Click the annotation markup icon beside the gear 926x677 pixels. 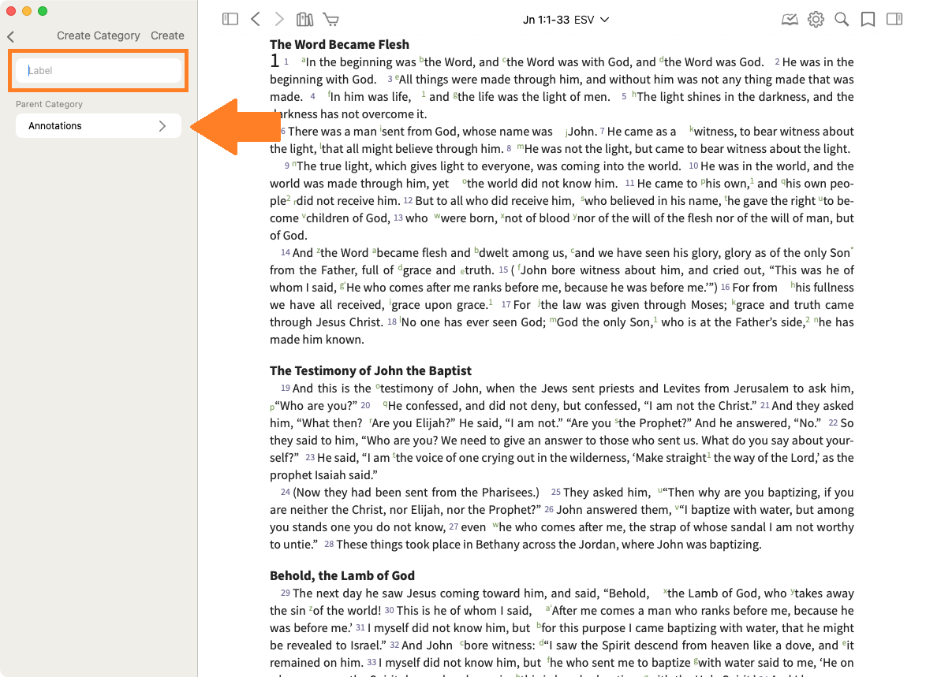tap(790, 19)
